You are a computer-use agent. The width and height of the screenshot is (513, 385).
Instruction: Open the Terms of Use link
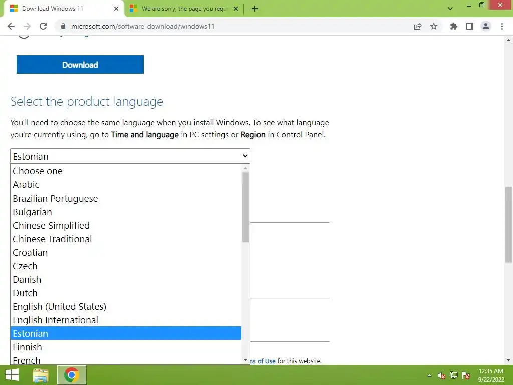click(263, 361)
